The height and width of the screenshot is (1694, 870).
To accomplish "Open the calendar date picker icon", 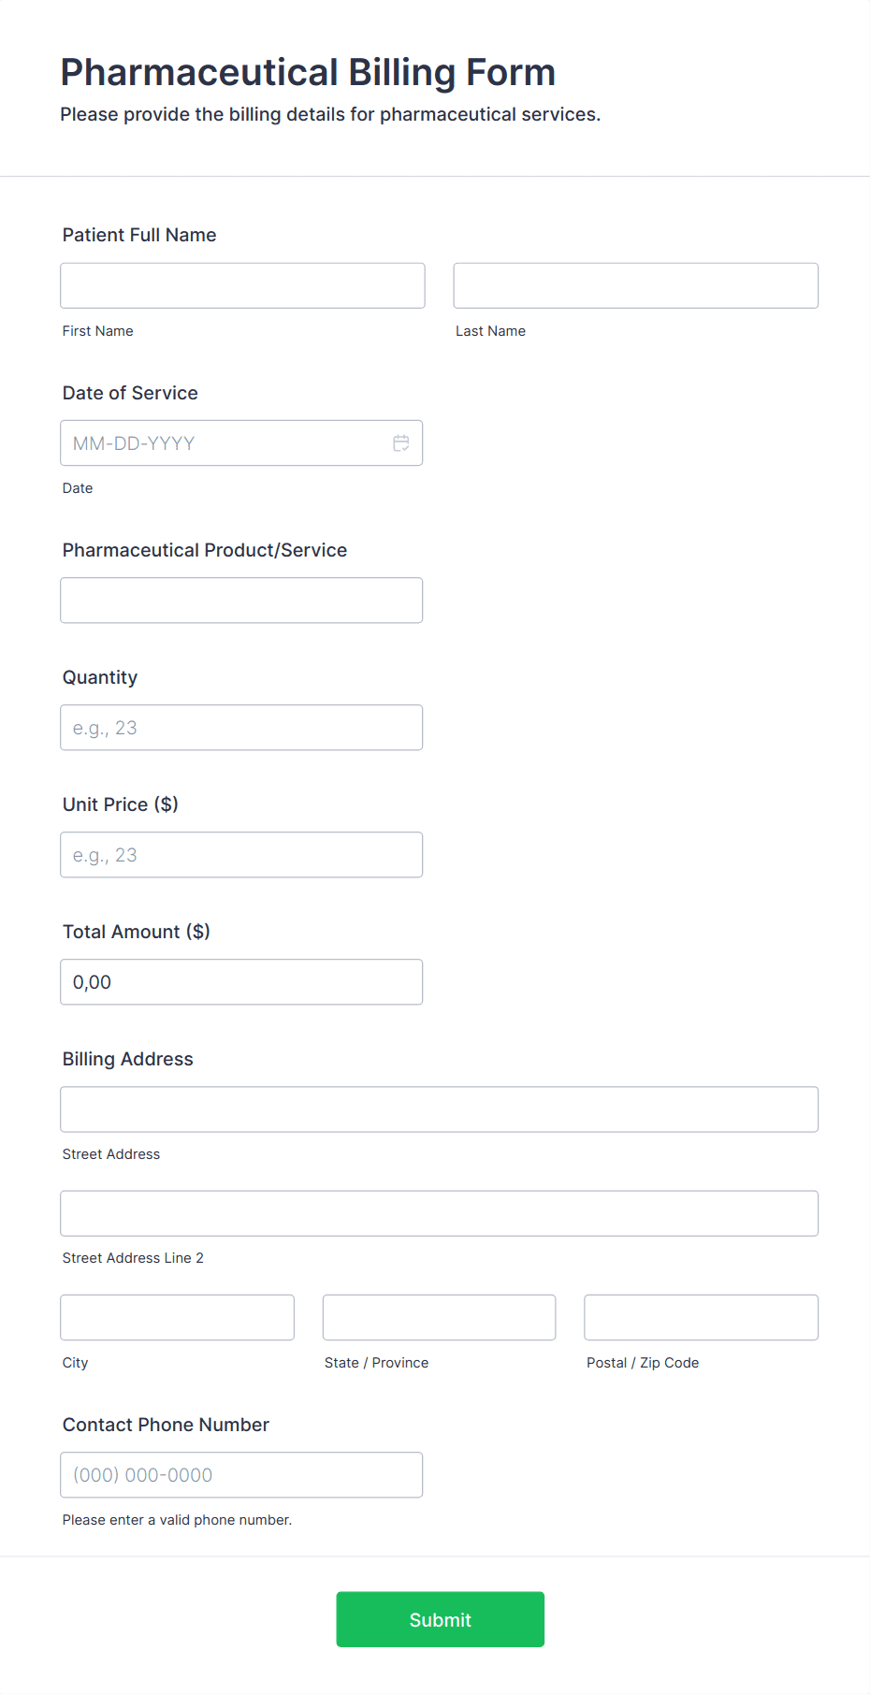I will (x=401, y=443).
